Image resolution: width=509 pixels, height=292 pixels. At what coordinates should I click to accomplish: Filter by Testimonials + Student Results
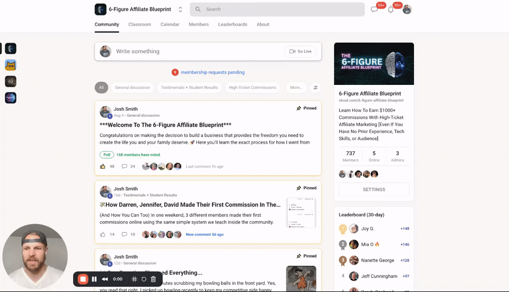click(x=189, y=87)
